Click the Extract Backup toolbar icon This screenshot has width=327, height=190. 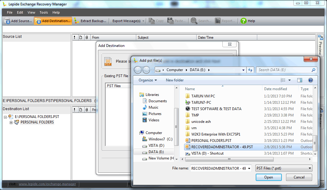click(x=76, y=21)
